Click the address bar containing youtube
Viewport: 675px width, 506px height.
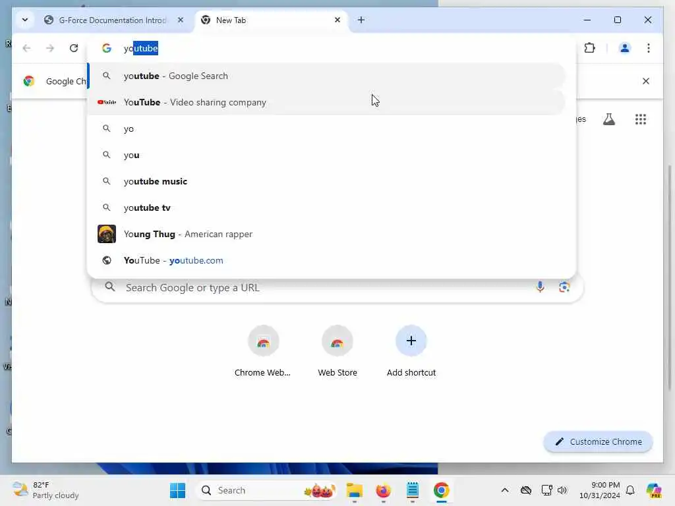[332, 48]
